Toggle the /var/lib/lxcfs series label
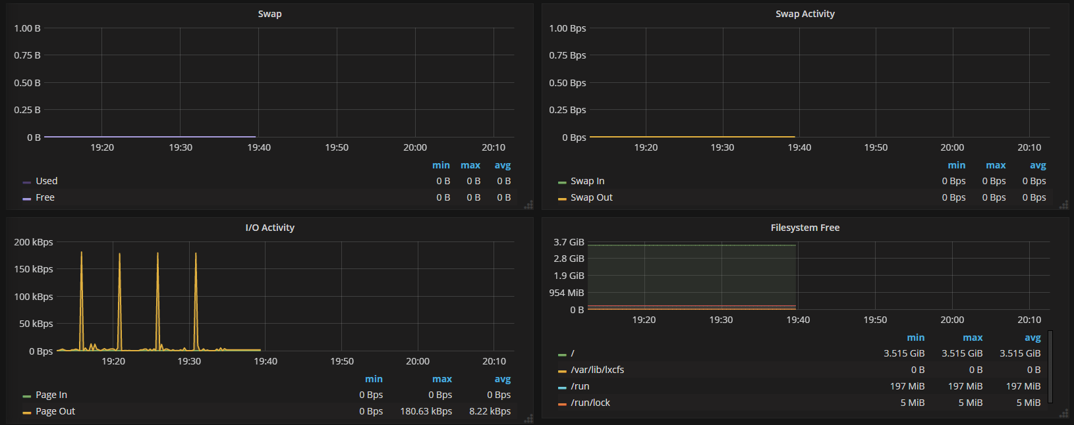Image resolution: width=1074 pixels, height=425 pixels. pyautogui.click(x=598, y=370)
